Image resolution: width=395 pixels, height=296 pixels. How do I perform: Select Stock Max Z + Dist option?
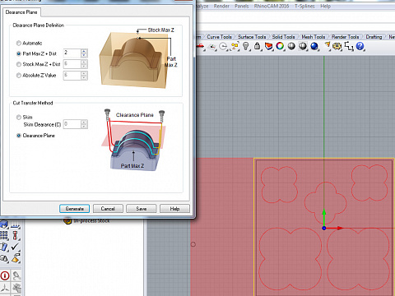19,64
